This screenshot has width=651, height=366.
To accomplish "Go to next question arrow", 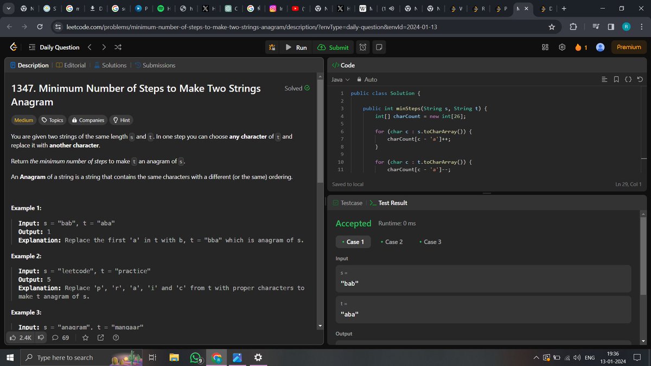I will coord(104,47).
